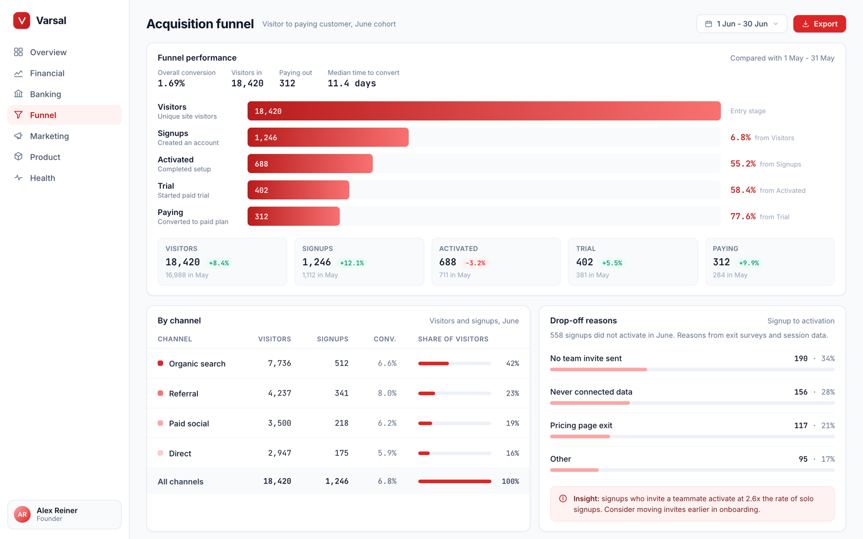Image resolution: width=863 pixels, height=539 pixels.
Task: Click the download icon on Export
Action: pyautogui.click(x=805, y=24)
